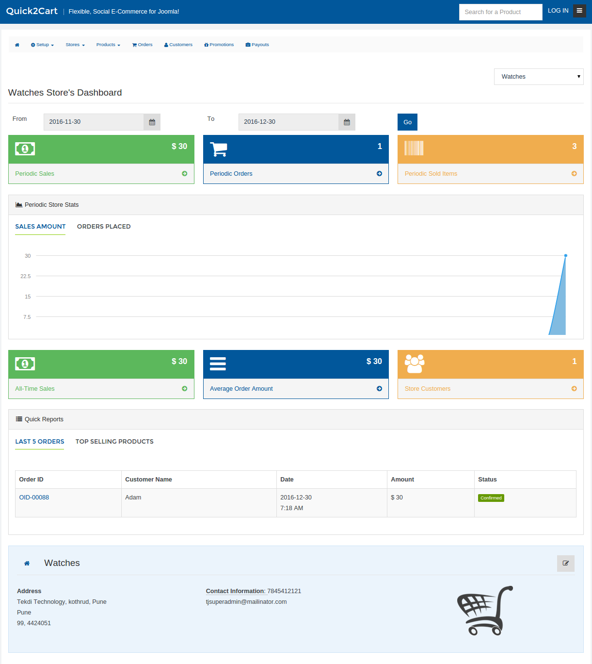Screen dimensions: 592x664
Task: Click the home icon beside Watches store name
Action: [x=27, y=564]
